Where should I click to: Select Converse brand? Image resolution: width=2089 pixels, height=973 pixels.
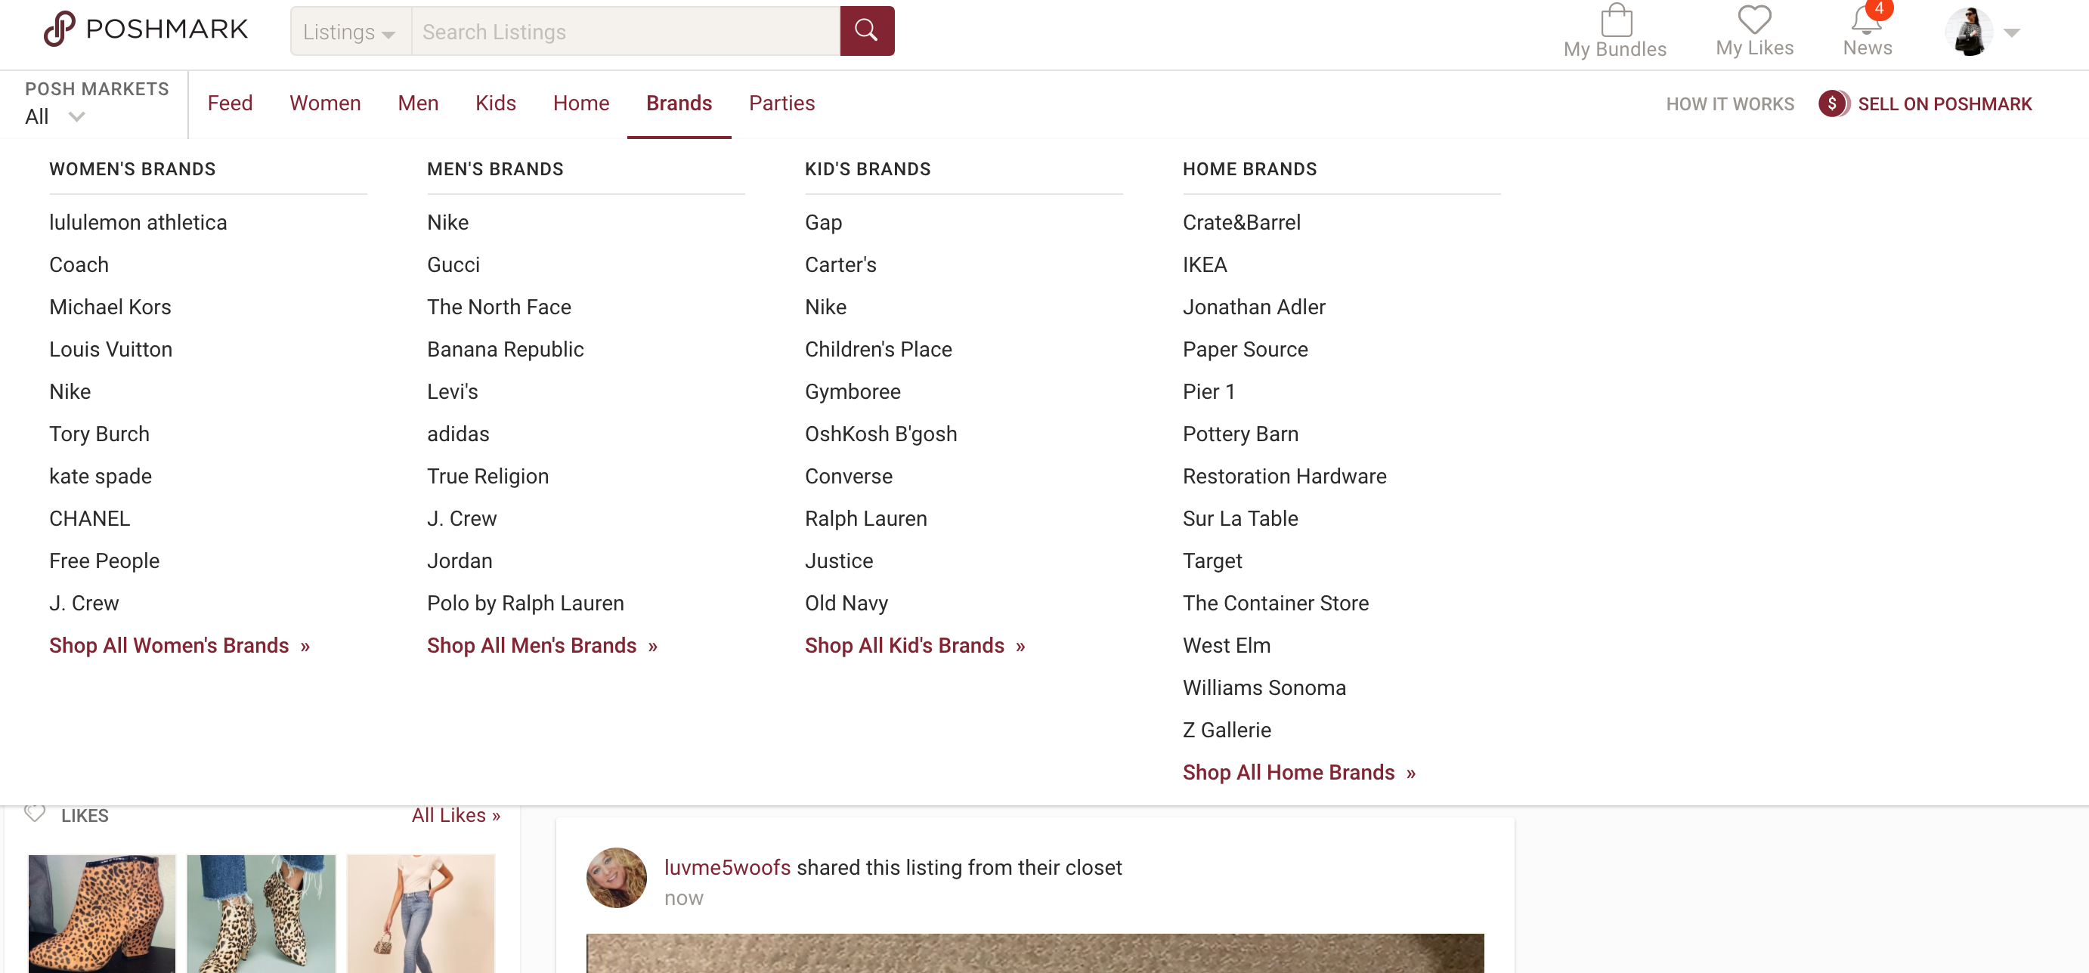point(848,476)
